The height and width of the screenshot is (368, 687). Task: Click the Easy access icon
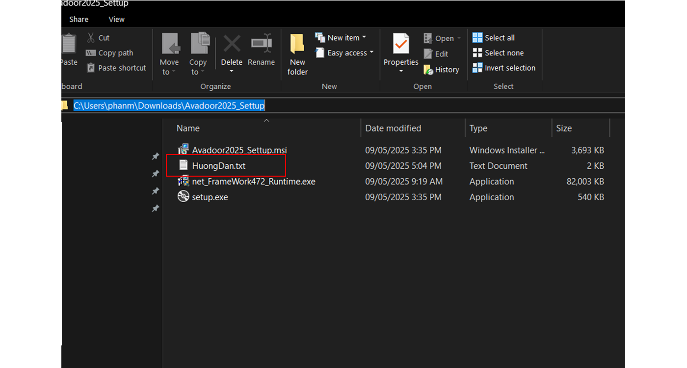click(x=320, y=53)
